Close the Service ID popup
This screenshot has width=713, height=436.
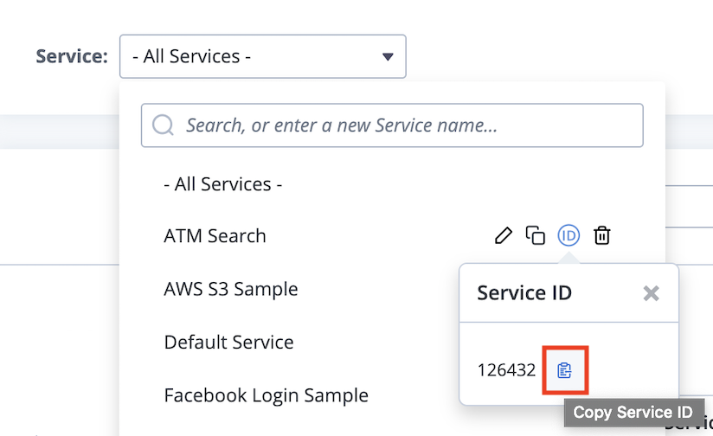point(652,293)
